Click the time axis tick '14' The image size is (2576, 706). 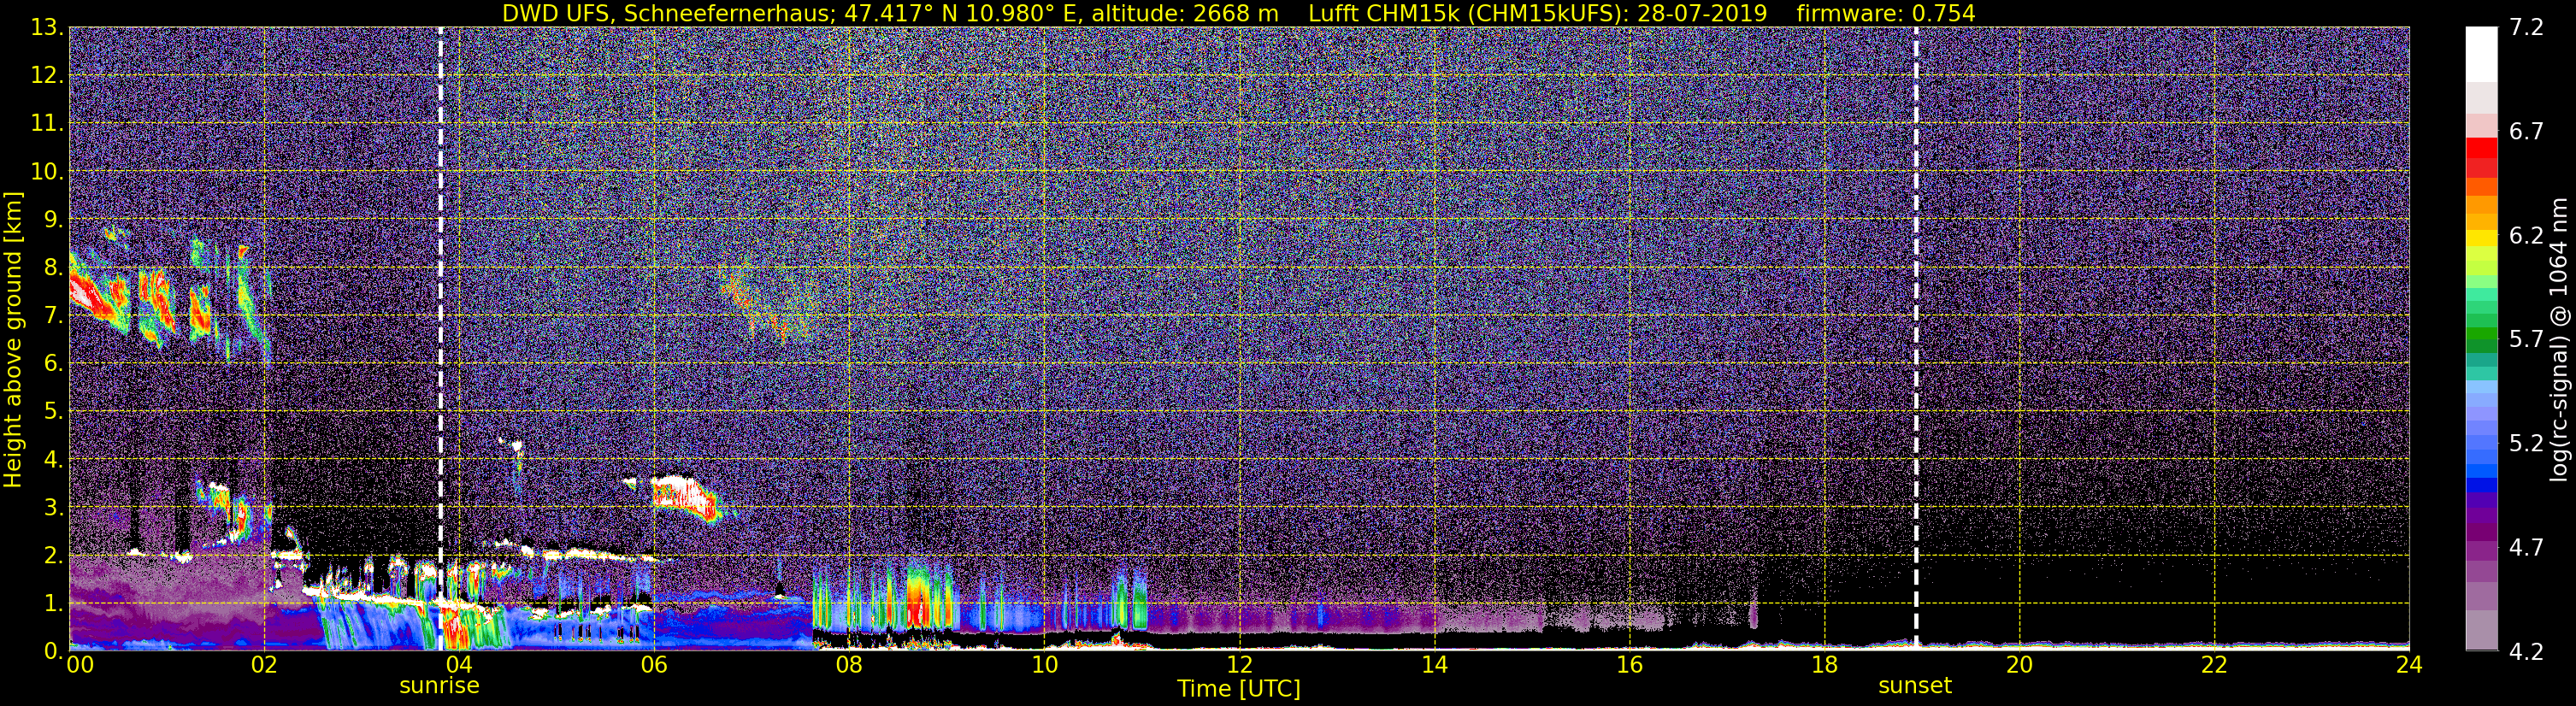pyautogui.click(x=1434, y=665)
